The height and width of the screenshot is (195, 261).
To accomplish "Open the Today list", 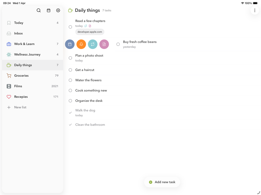I will click(x=32, y=23).
